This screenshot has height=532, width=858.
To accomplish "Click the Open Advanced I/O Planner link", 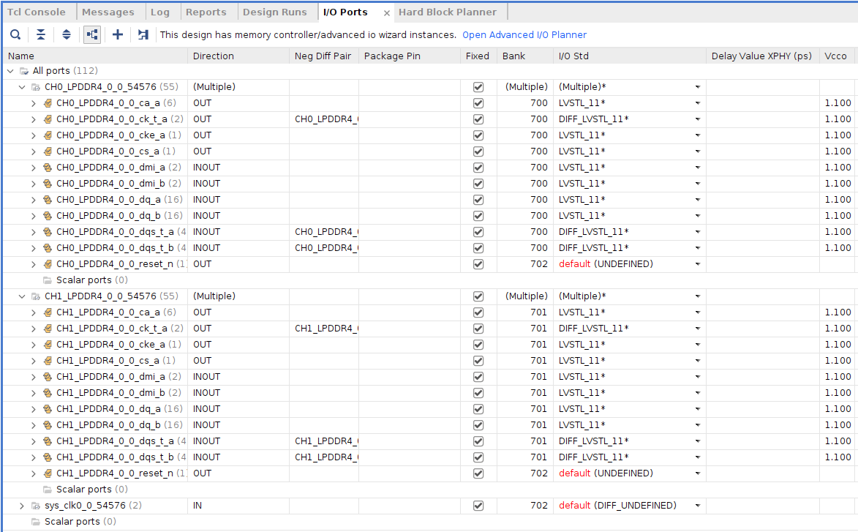I will click(524, 34).
